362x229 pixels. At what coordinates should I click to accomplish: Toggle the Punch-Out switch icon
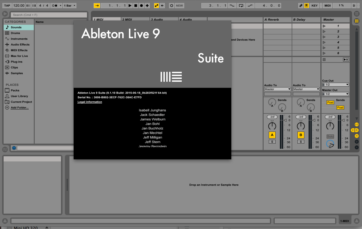click(x=250, y=5)
